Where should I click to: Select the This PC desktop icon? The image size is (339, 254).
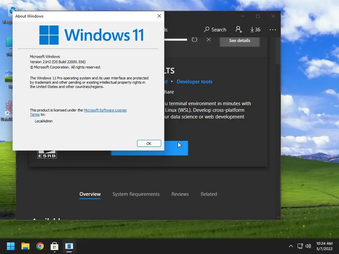[x=9, y=46]
